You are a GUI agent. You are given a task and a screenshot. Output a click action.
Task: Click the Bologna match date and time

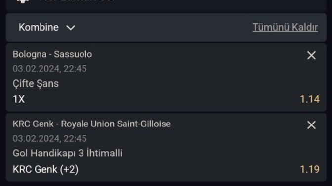(x=49, y=69)
